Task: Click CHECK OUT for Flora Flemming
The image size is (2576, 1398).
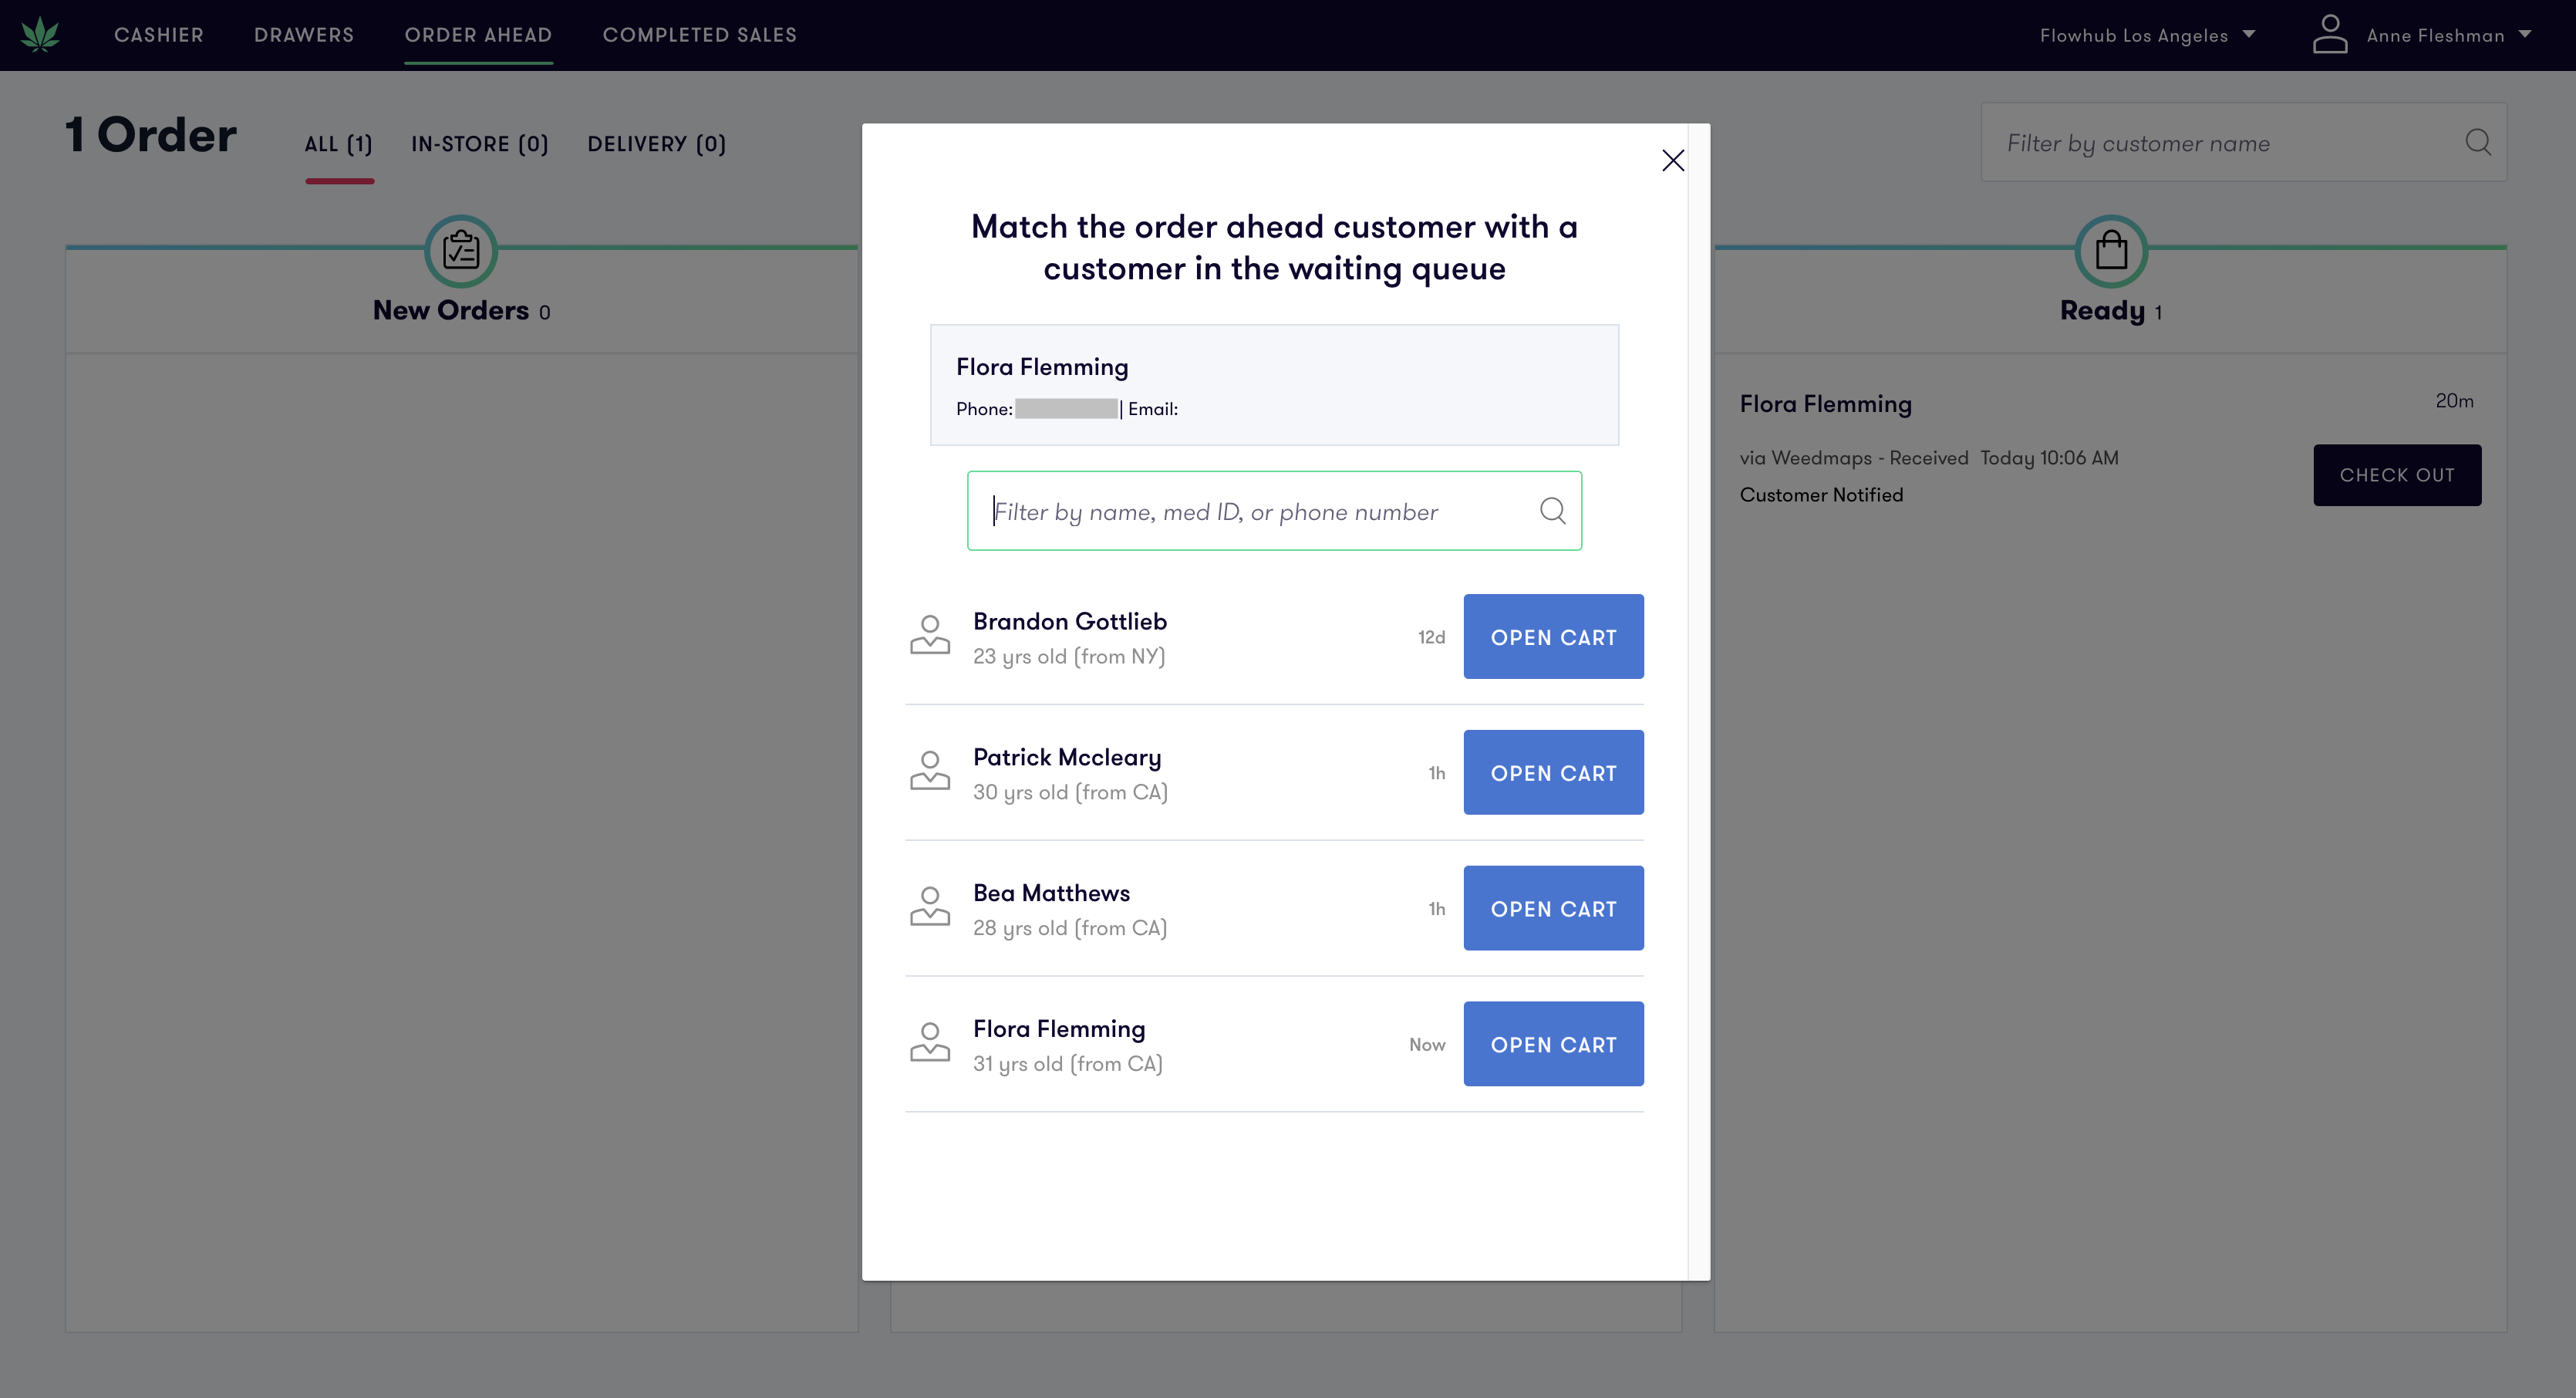Action: [x=2396, y=475]
